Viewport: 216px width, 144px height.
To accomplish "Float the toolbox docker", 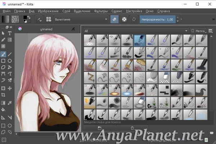I will point(7,27).
